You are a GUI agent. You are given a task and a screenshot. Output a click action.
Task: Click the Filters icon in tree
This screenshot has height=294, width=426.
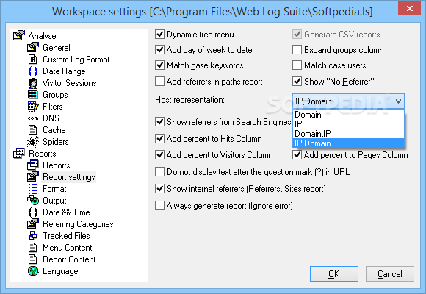33,107
